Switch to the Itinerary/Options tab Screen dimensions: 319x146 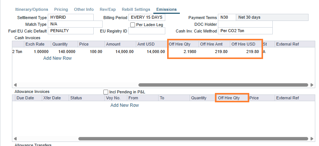(x=32, y=9)
